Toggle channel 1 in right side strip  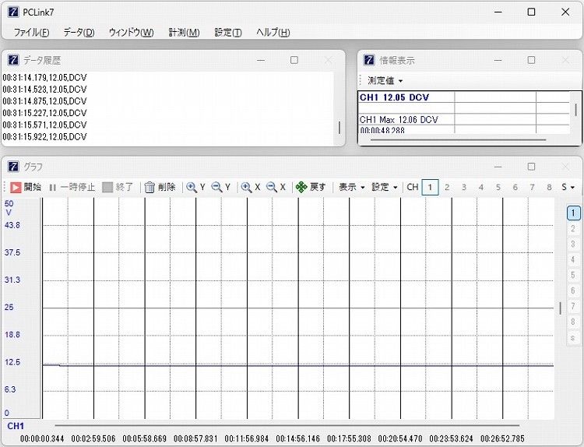tap(573, 213)
